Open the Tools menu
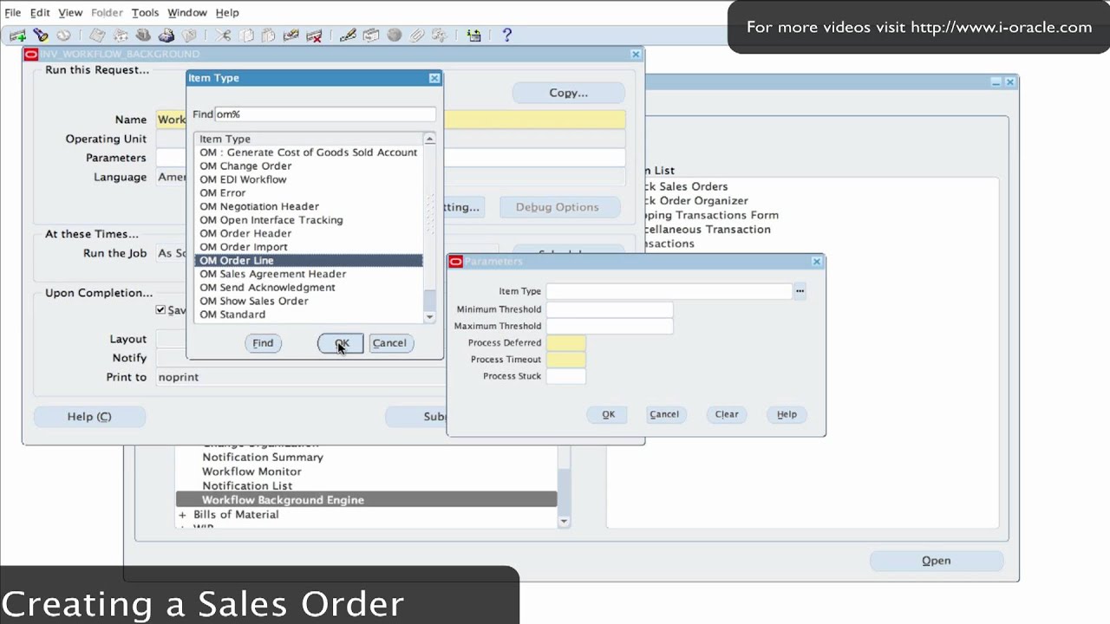The width and height of the screenshot is (1110, 624). (145, 12)
